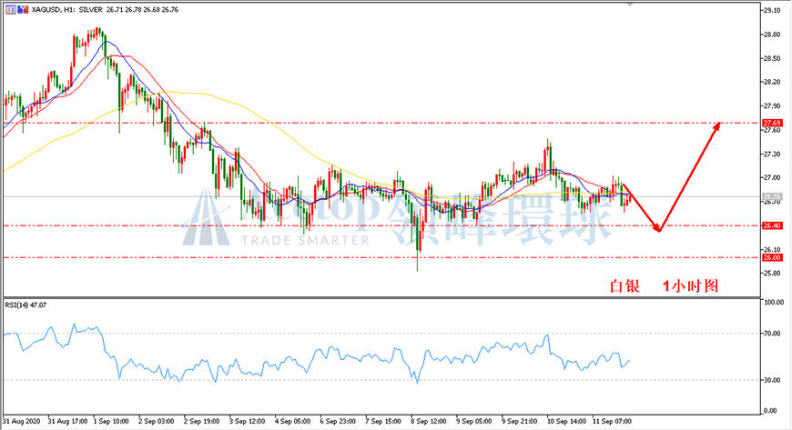Click the 1 Sep 10:00 time axis marker

111,421
